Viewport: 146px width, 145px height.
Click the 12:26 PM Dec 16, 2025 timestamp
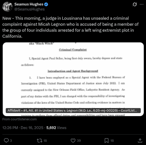click(x=23, y=128)
